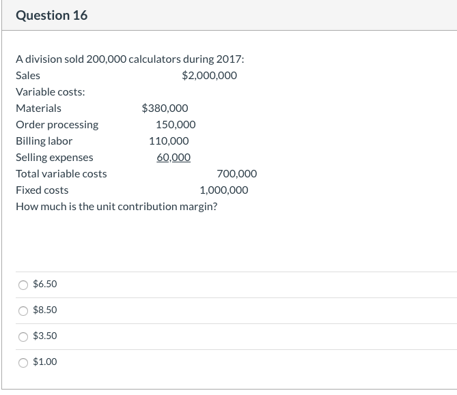The width and height of the screenshot is (457, 395).
Task: Mark $1.00 as the answer
Action: click(23, 363)
